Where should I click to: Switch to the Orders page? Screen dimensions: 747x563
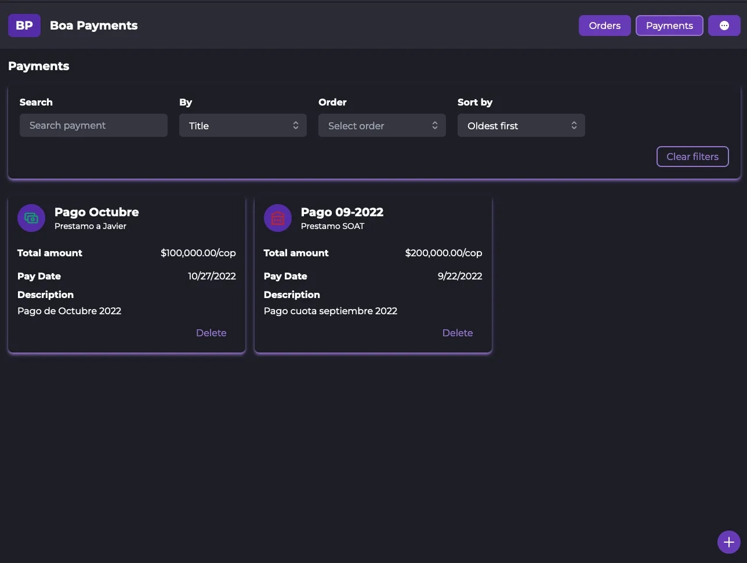pyautogui.click(x=604, y=26)
